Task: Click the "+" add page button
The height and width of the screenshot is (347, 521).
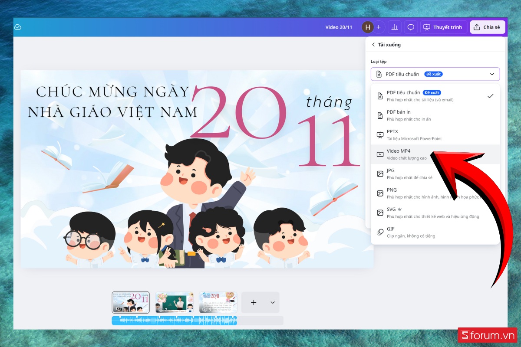Action: coord(253,302)
